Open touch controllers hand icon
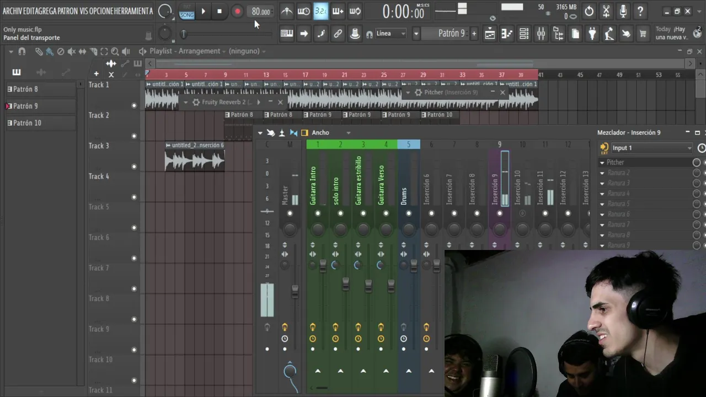 (626, 34)
